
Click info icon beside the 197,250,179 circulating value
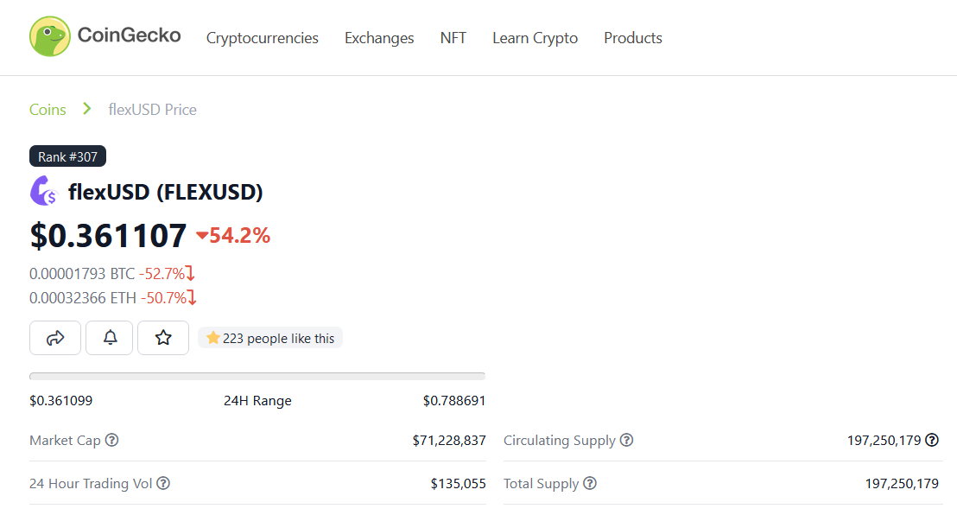(x=932, y=440)
